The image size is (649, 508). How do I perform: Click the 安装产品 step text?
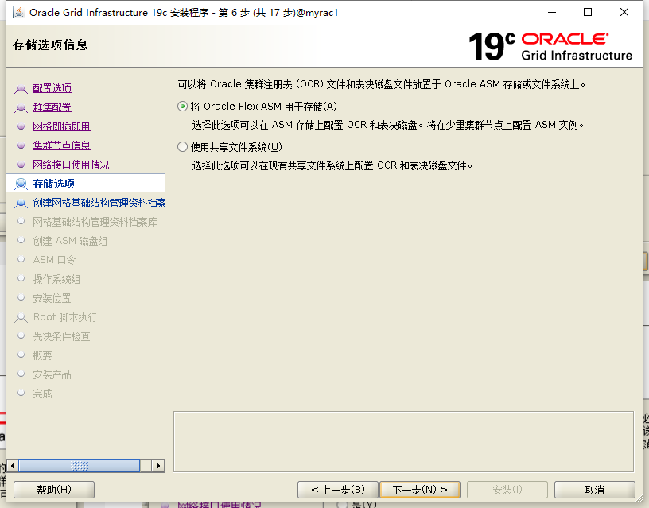[x=52, y=374]
